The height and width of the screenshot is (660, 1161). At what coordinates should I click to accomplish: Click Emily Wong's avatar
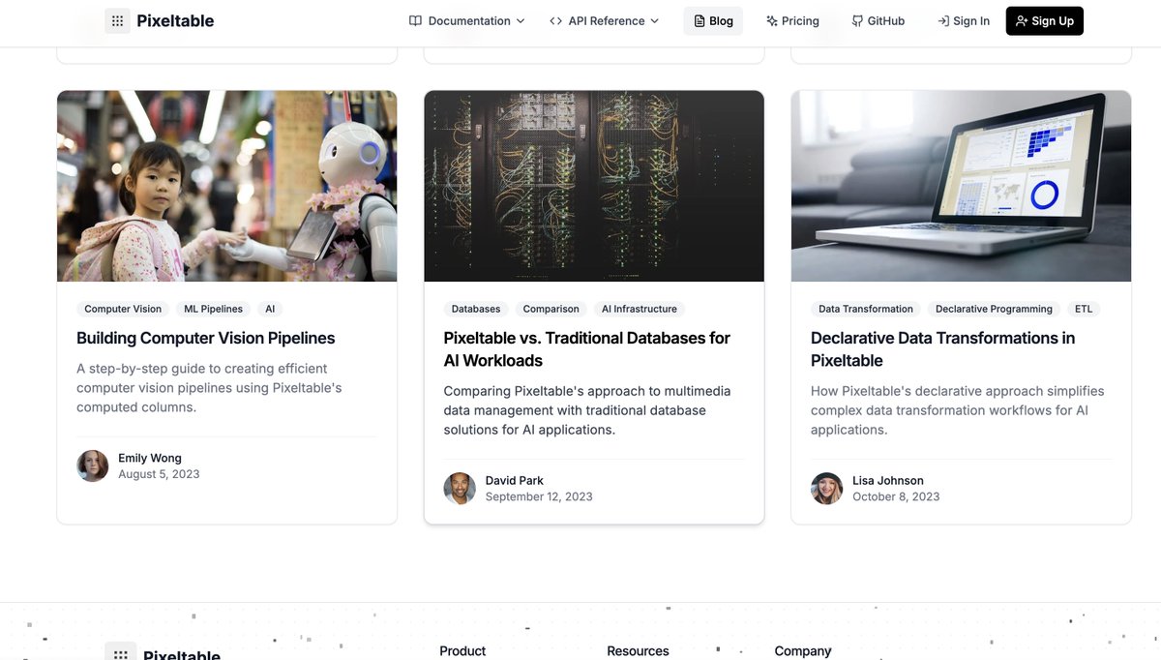click(x=93, y=465)
